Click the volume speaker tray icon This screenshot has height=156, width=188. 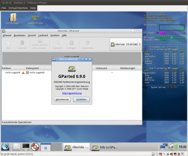point(173,147)
